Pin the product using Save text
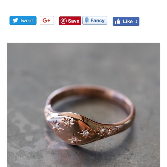The height and width of the screenshot is (167, 167). point(74,21)
